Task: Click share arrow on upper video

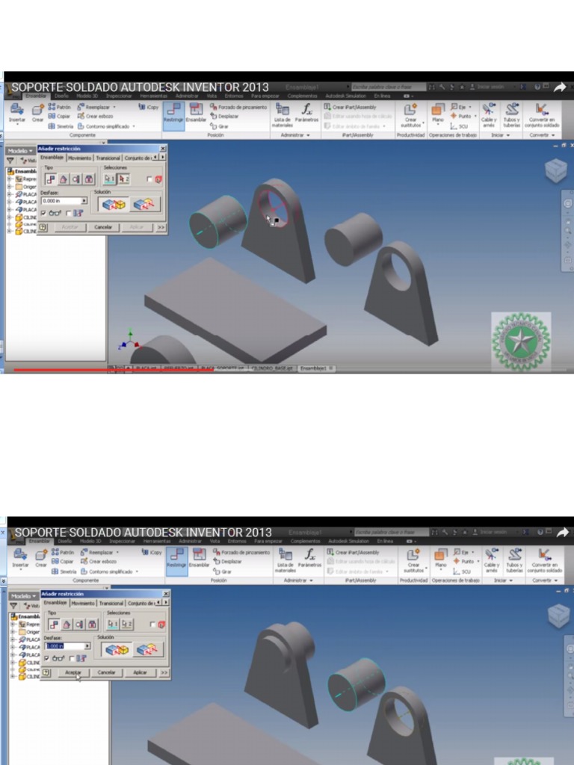Action: pyautogui.click(x=560, y=87)
